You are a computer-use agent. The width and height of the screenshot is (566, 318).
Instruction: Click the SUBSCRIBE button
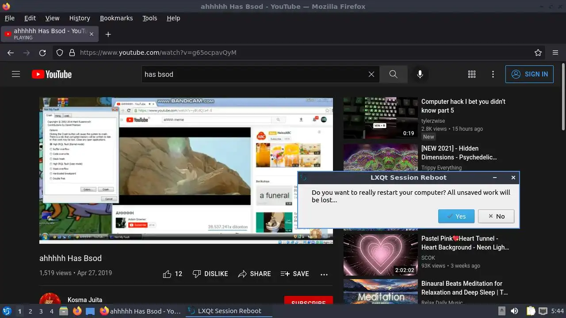click(309, 300)
